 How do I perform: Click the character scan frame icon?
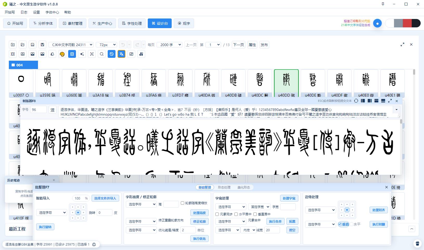[x=92, y=54]
